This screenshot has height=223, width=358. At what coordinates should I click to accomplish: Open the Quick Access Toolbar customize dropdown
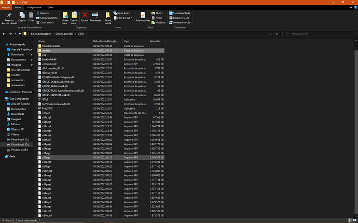[x=17, y=3]
